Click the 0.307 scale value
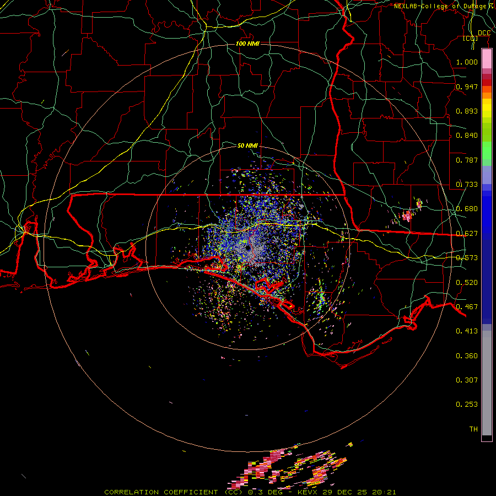The image size is (496, 496). click(x=467, y=380)
